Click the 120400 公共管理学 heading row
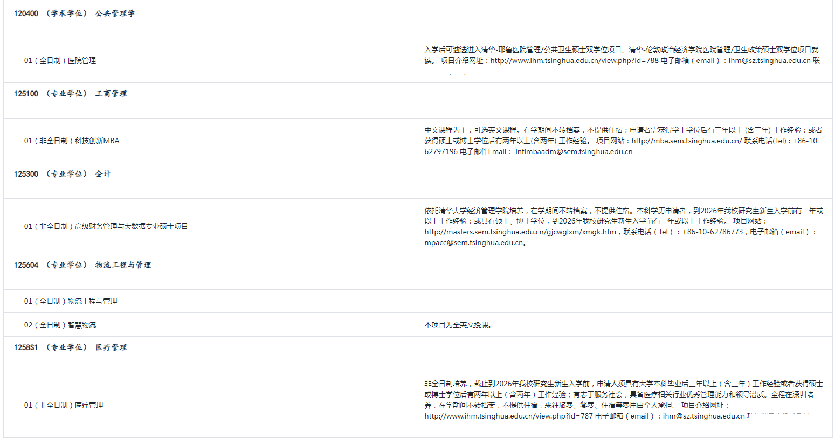 [74, 13]
